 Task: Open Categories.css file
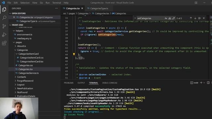(26, 65)
